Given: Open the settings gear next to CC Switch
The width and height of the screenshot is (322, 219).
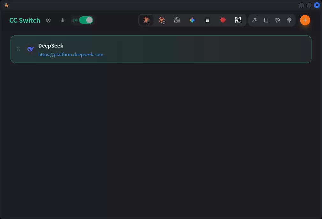Looking at the screenshot, I should coord(48,20).
